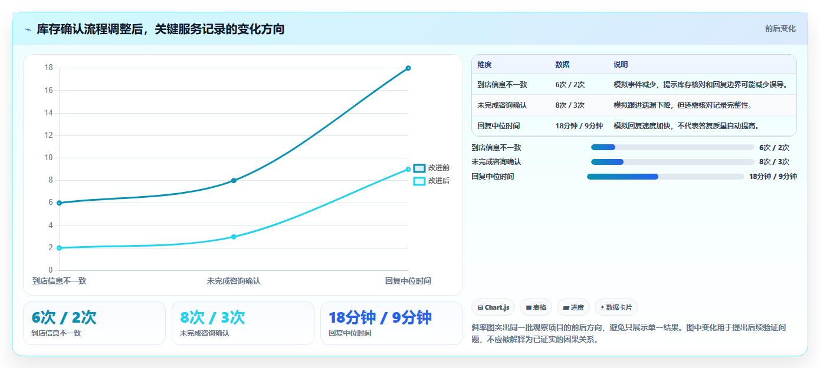
Task: Click the description starting 模拟事件减少
Action: 700,85
